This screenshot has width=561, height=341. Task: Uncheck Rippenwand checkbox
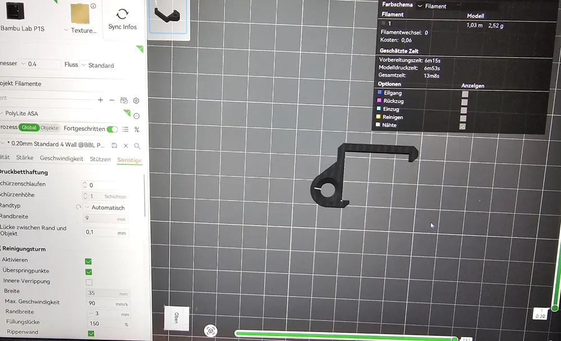[91, 333]
